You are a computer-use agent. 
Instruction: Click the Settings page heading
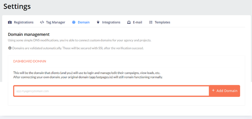(17, 6)
